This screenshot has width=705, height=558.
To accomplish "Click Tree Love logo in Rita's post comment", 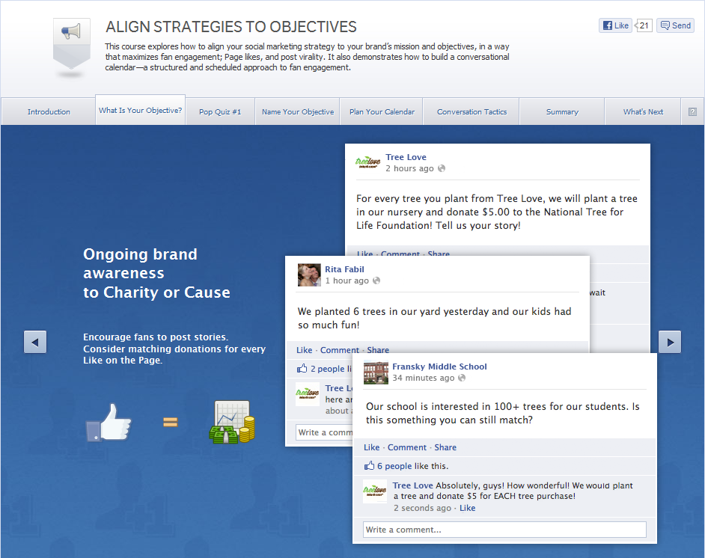I will tap(307, 394).
